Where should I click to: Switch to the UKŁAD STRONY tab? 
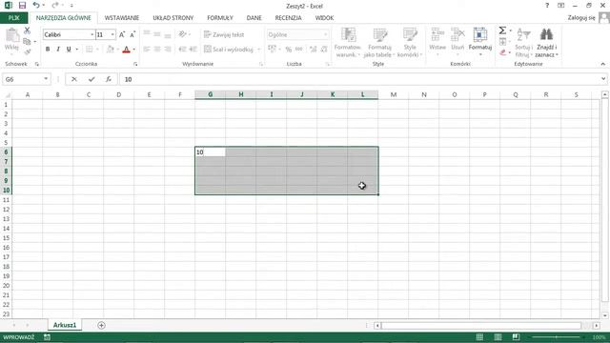pos(173,18)
